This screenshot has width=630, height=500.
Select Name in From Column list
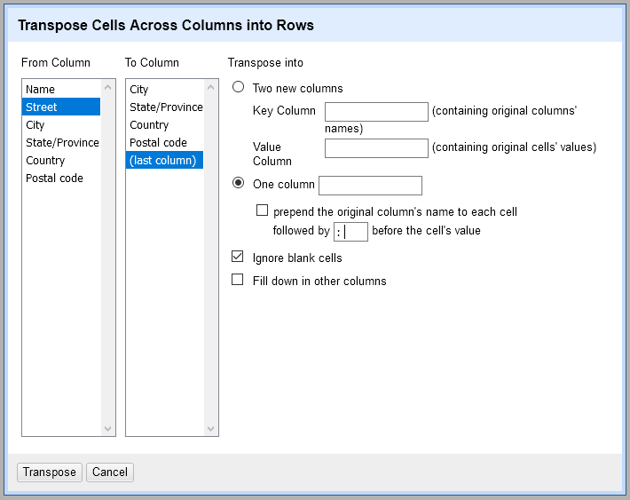click(41, 90)
